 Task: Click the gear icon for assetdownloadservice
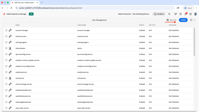[x=10, y=90]
